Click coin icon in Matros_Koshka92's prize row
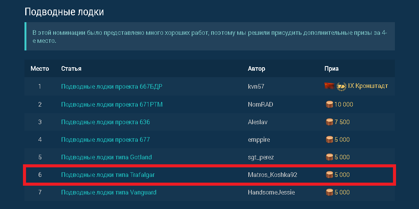Image resolution: width=419 pixels, height=209 pixels. pyautogui.click(x=329, y=175)
